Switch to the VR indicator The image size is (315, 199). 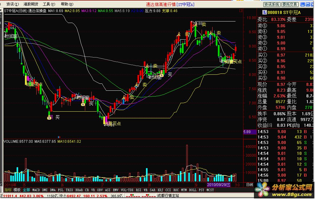[93, 190]
